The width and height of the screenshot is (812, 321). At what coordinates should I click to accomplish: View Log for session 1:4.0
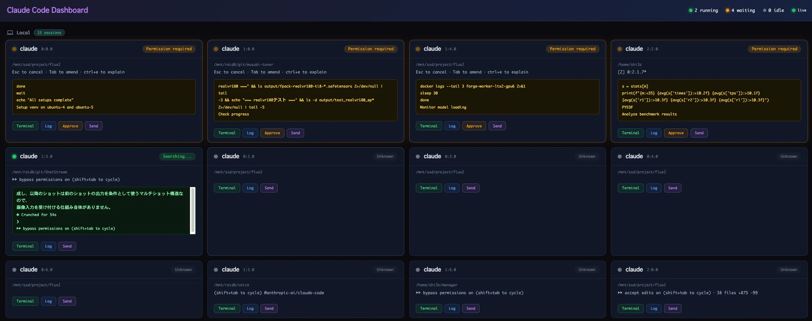452,126
